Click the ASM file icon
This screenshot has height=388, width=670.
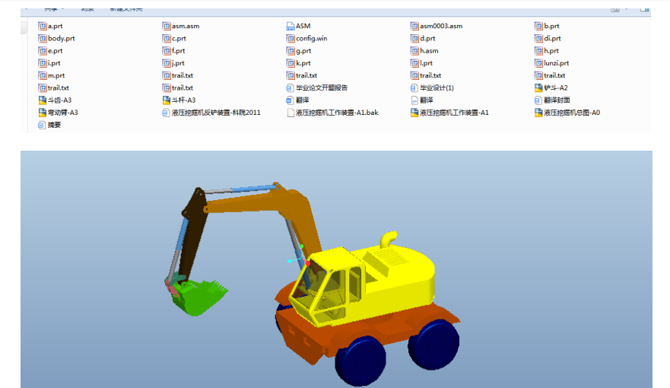(x=291, y=26)
